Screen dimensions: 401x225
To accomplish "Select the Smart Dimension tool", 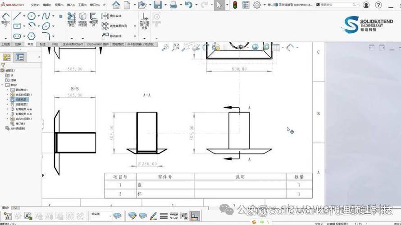I will [x=5, y=19].
